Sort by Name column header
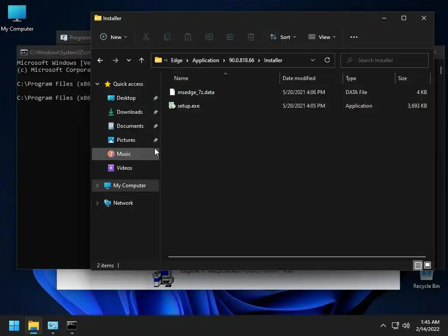Viewport: 448px width, 336px height. point(181,78)
